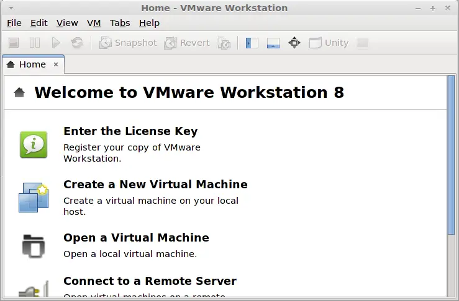459x301 pixels.
Task: Click the text 'Open a local virtual machine.'
Action: [130, 254]
